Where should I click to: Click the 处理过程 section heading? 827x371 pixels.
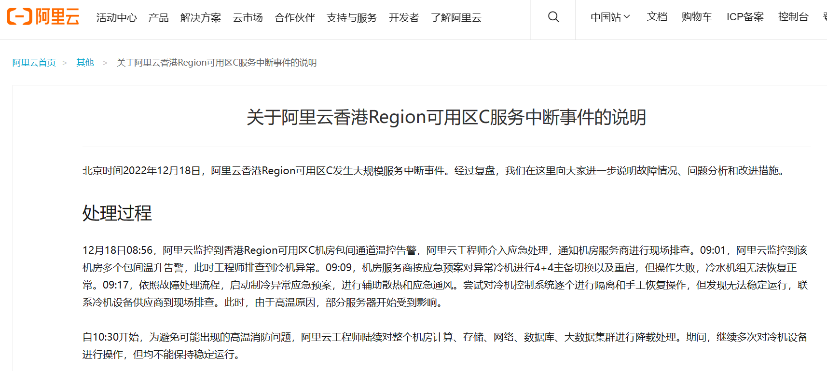pyautogui.click(x=117, y=213)
